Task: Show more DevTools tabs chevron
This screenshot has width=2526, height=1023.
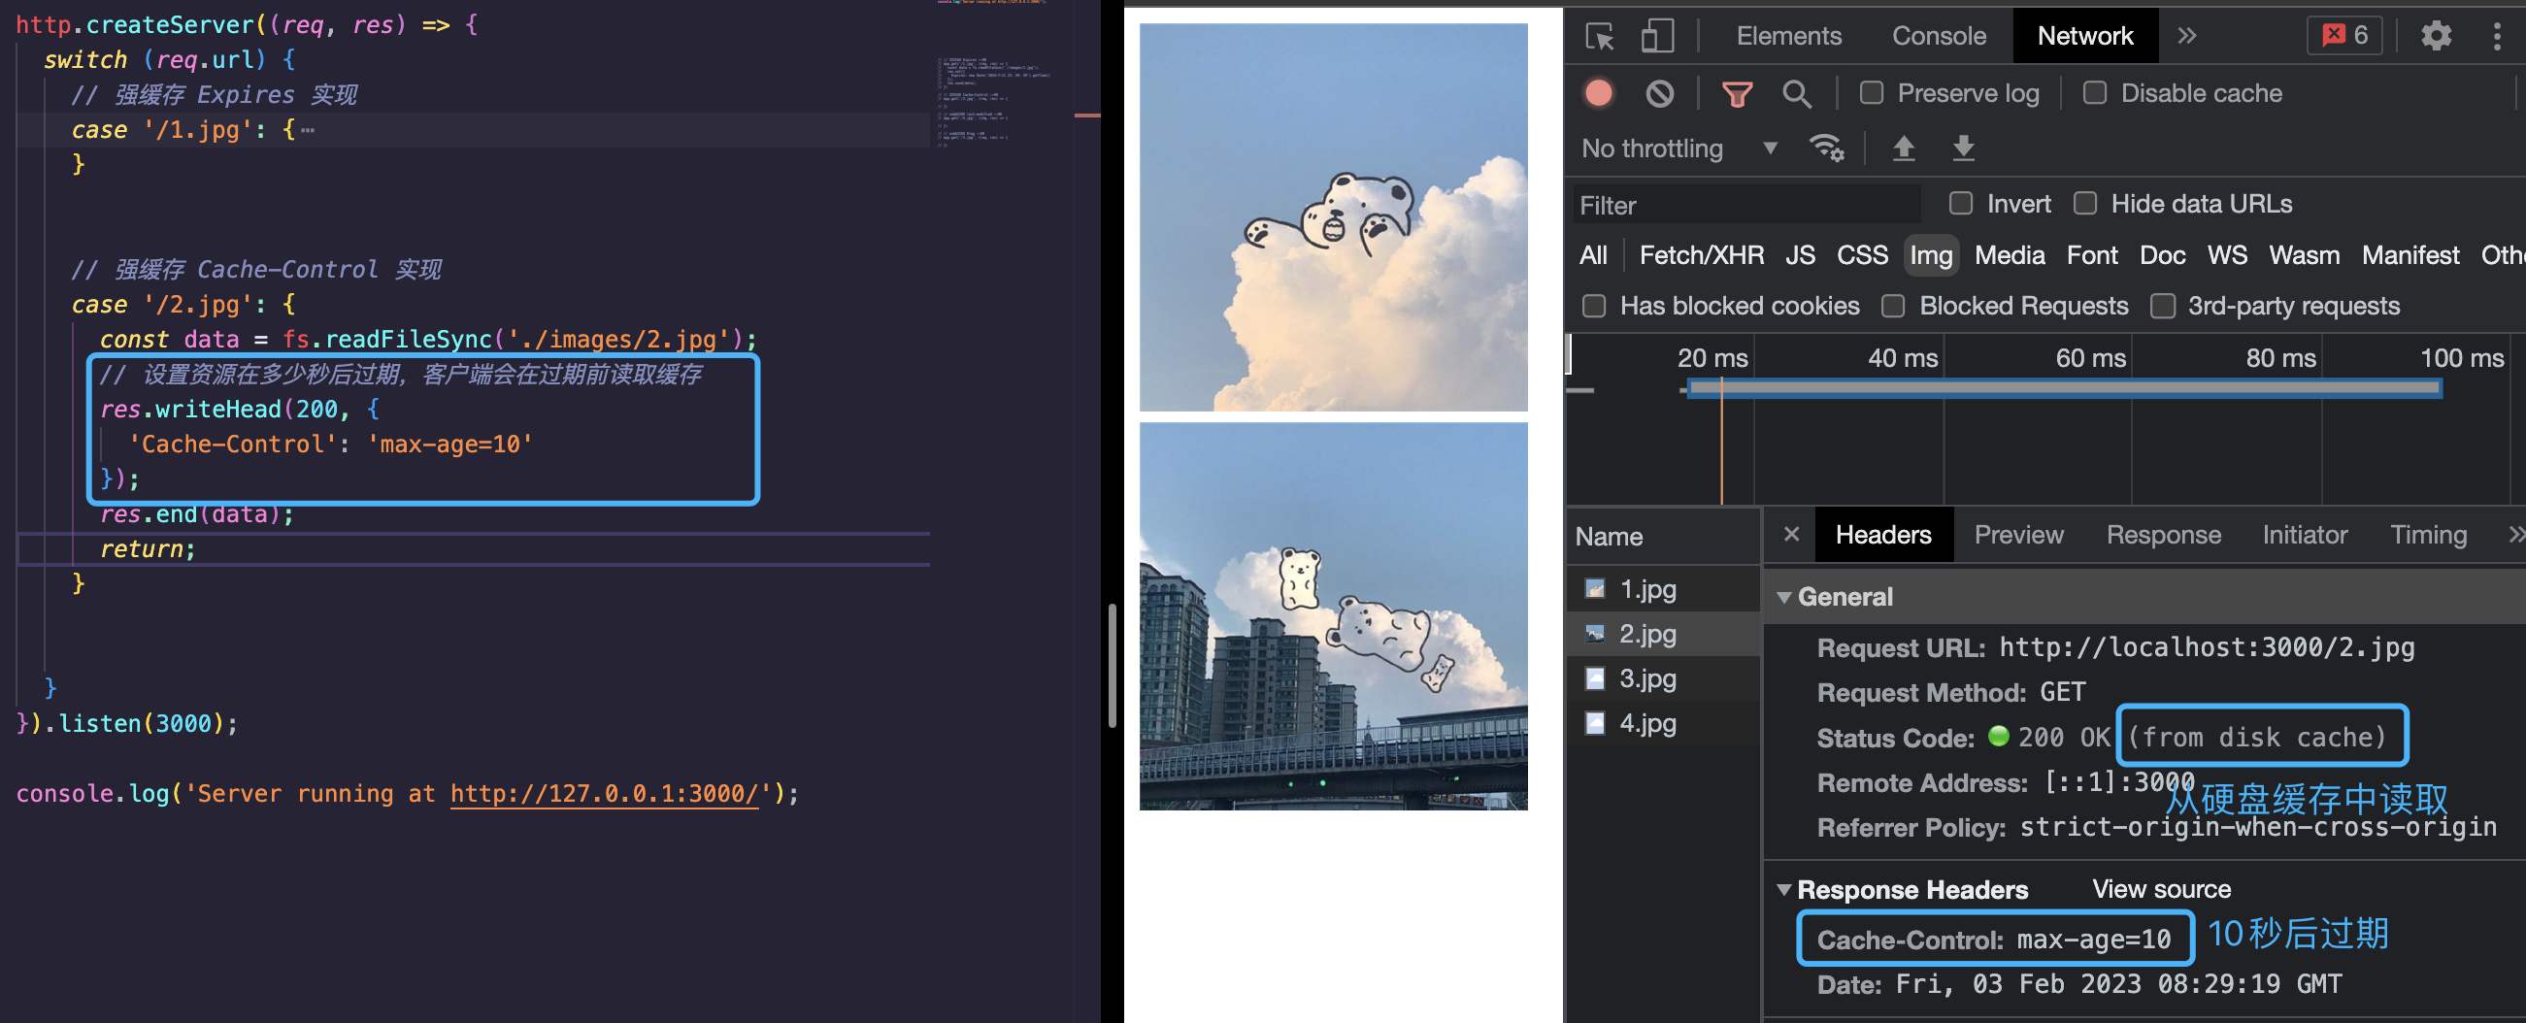Action: [x=2187, y=36]
